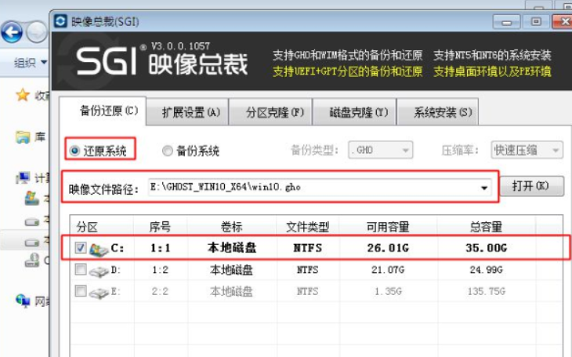Uncheck the C: partition checkbox
This screenshot has height=357, width=572.
(x=81, y=249)
